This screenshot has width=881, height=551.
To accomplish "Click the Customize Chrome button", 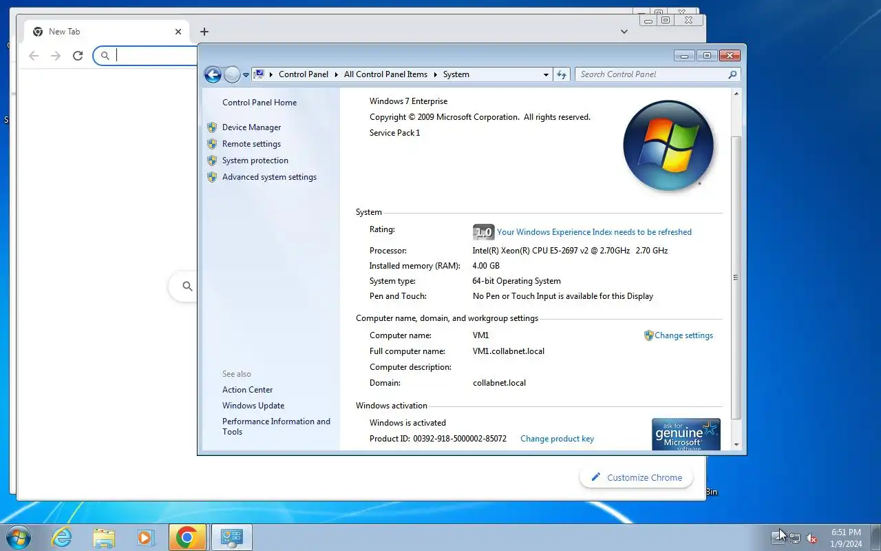I will click(x=636, y=477).
